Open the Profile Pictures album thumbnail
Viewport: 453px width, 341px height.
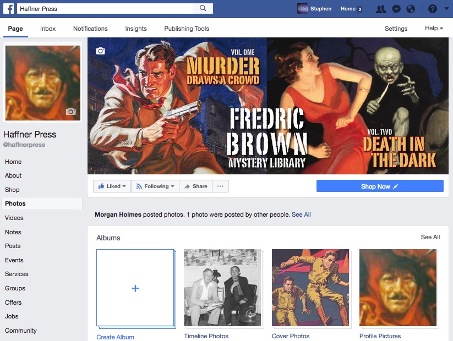[398, 288]
